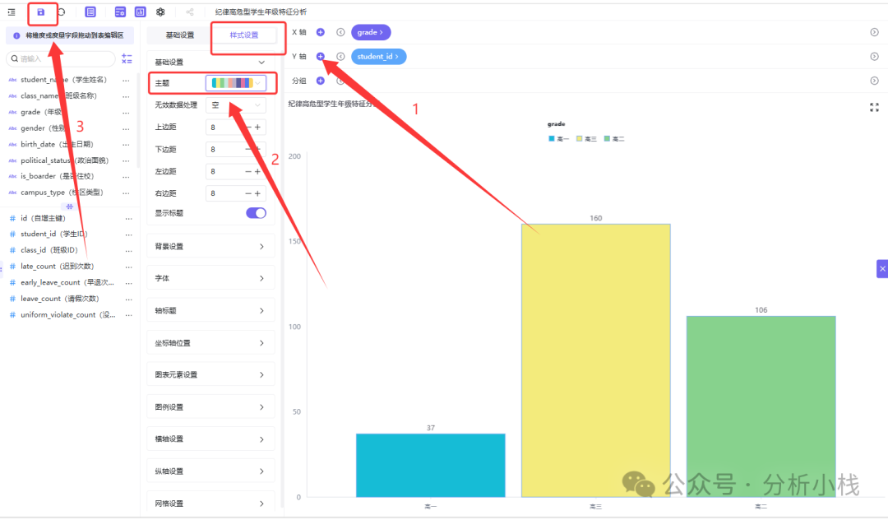Open the 无效数据处理 dropdown
Screen dimensions: 888x520
click(236, 104)
